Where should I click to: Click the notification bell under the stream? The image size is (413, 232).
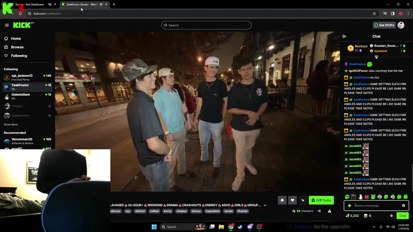coord(282,200)
